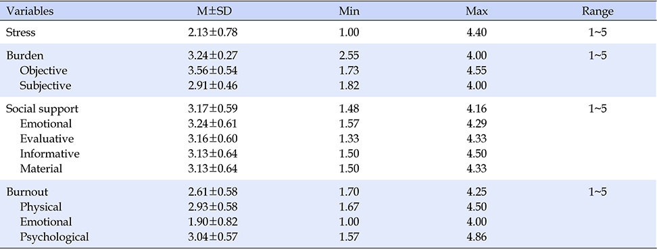Click the Evaluative min value 1.33
657x249 pixels.
pyautogui.click(x=349, y=138)
